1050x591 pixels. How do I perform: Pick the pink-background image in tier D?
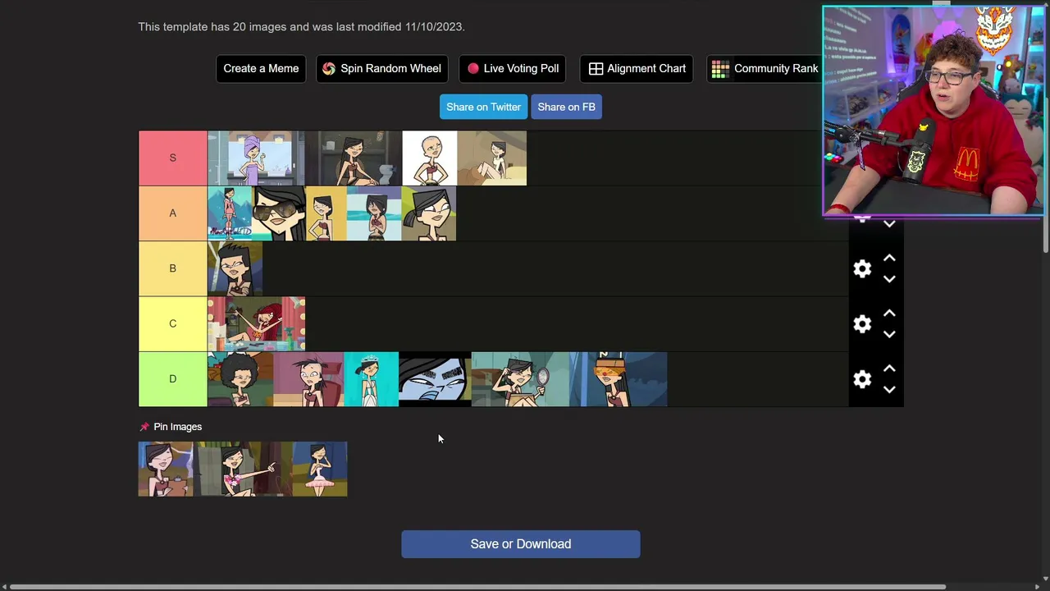click(308, 379)
